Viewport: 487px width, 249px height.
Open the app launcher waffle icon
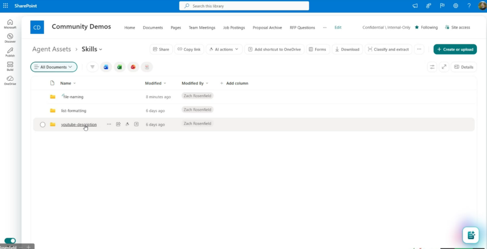pos(6,6)
